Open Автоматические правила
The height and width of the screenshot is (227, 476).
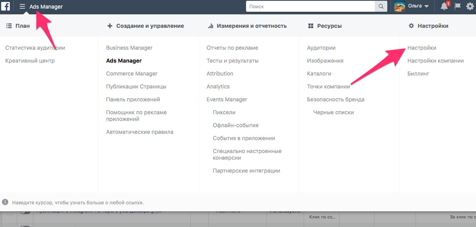pos(139,132)
